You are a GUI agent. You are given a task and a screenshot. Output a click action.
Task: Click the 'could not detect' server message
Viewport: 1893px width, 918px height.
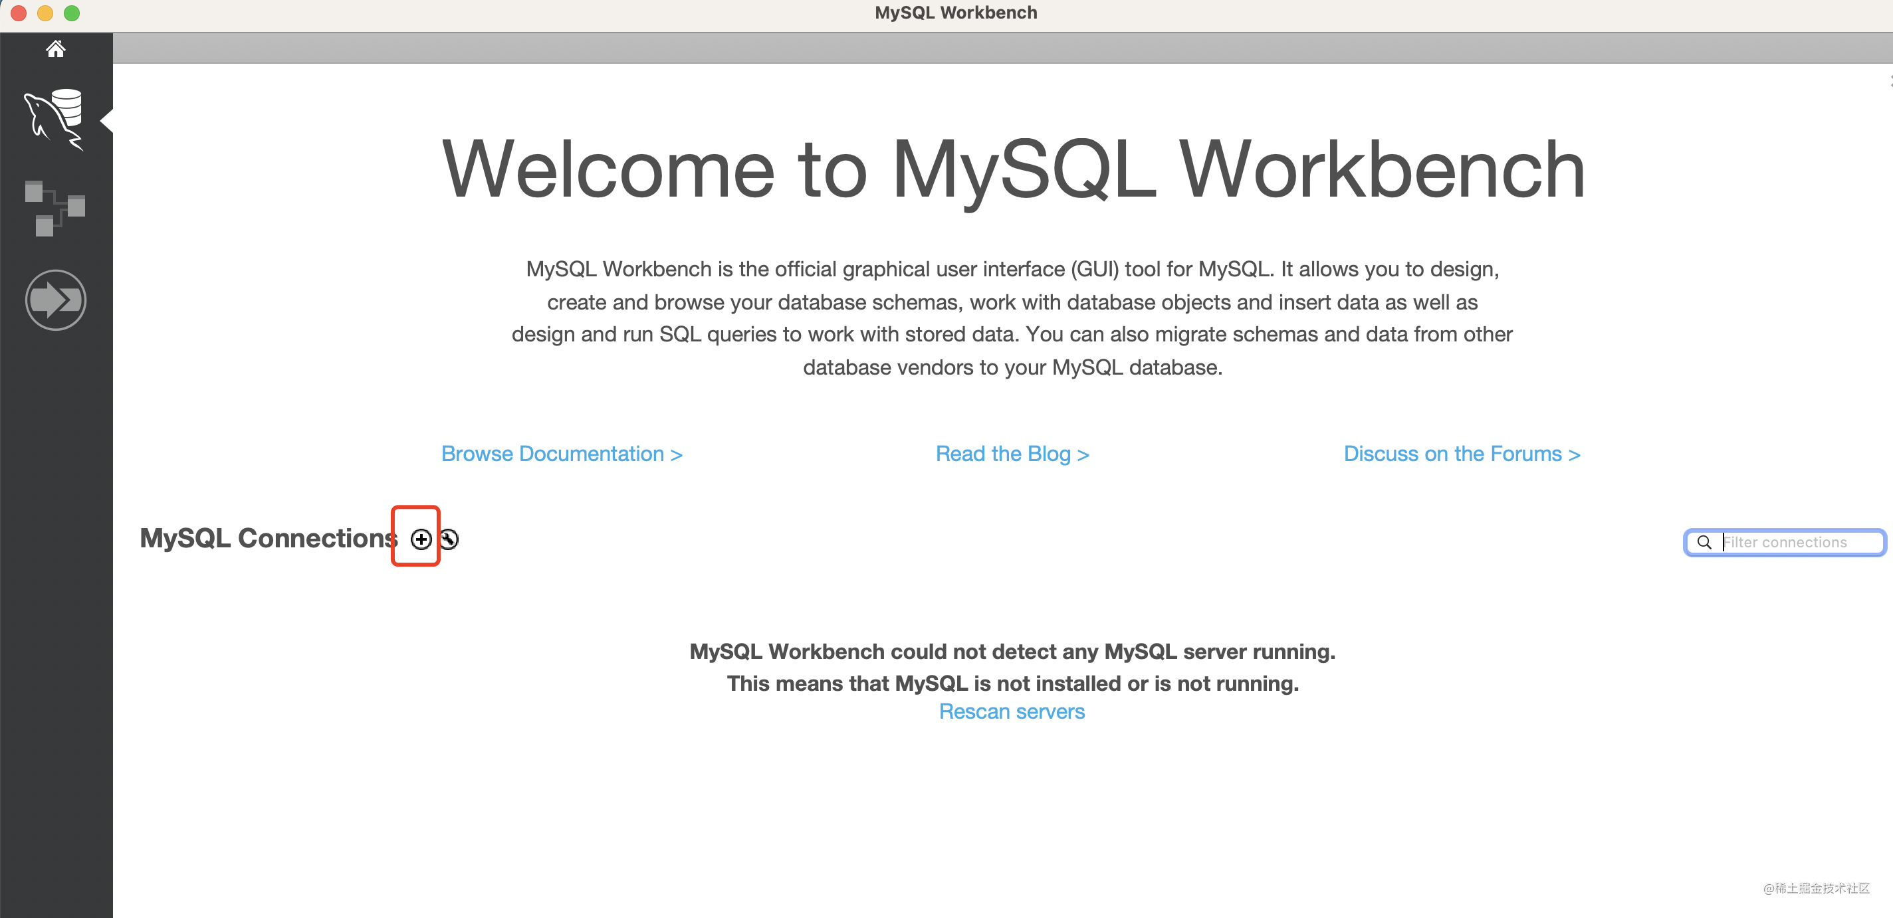tap(1012, 652)
